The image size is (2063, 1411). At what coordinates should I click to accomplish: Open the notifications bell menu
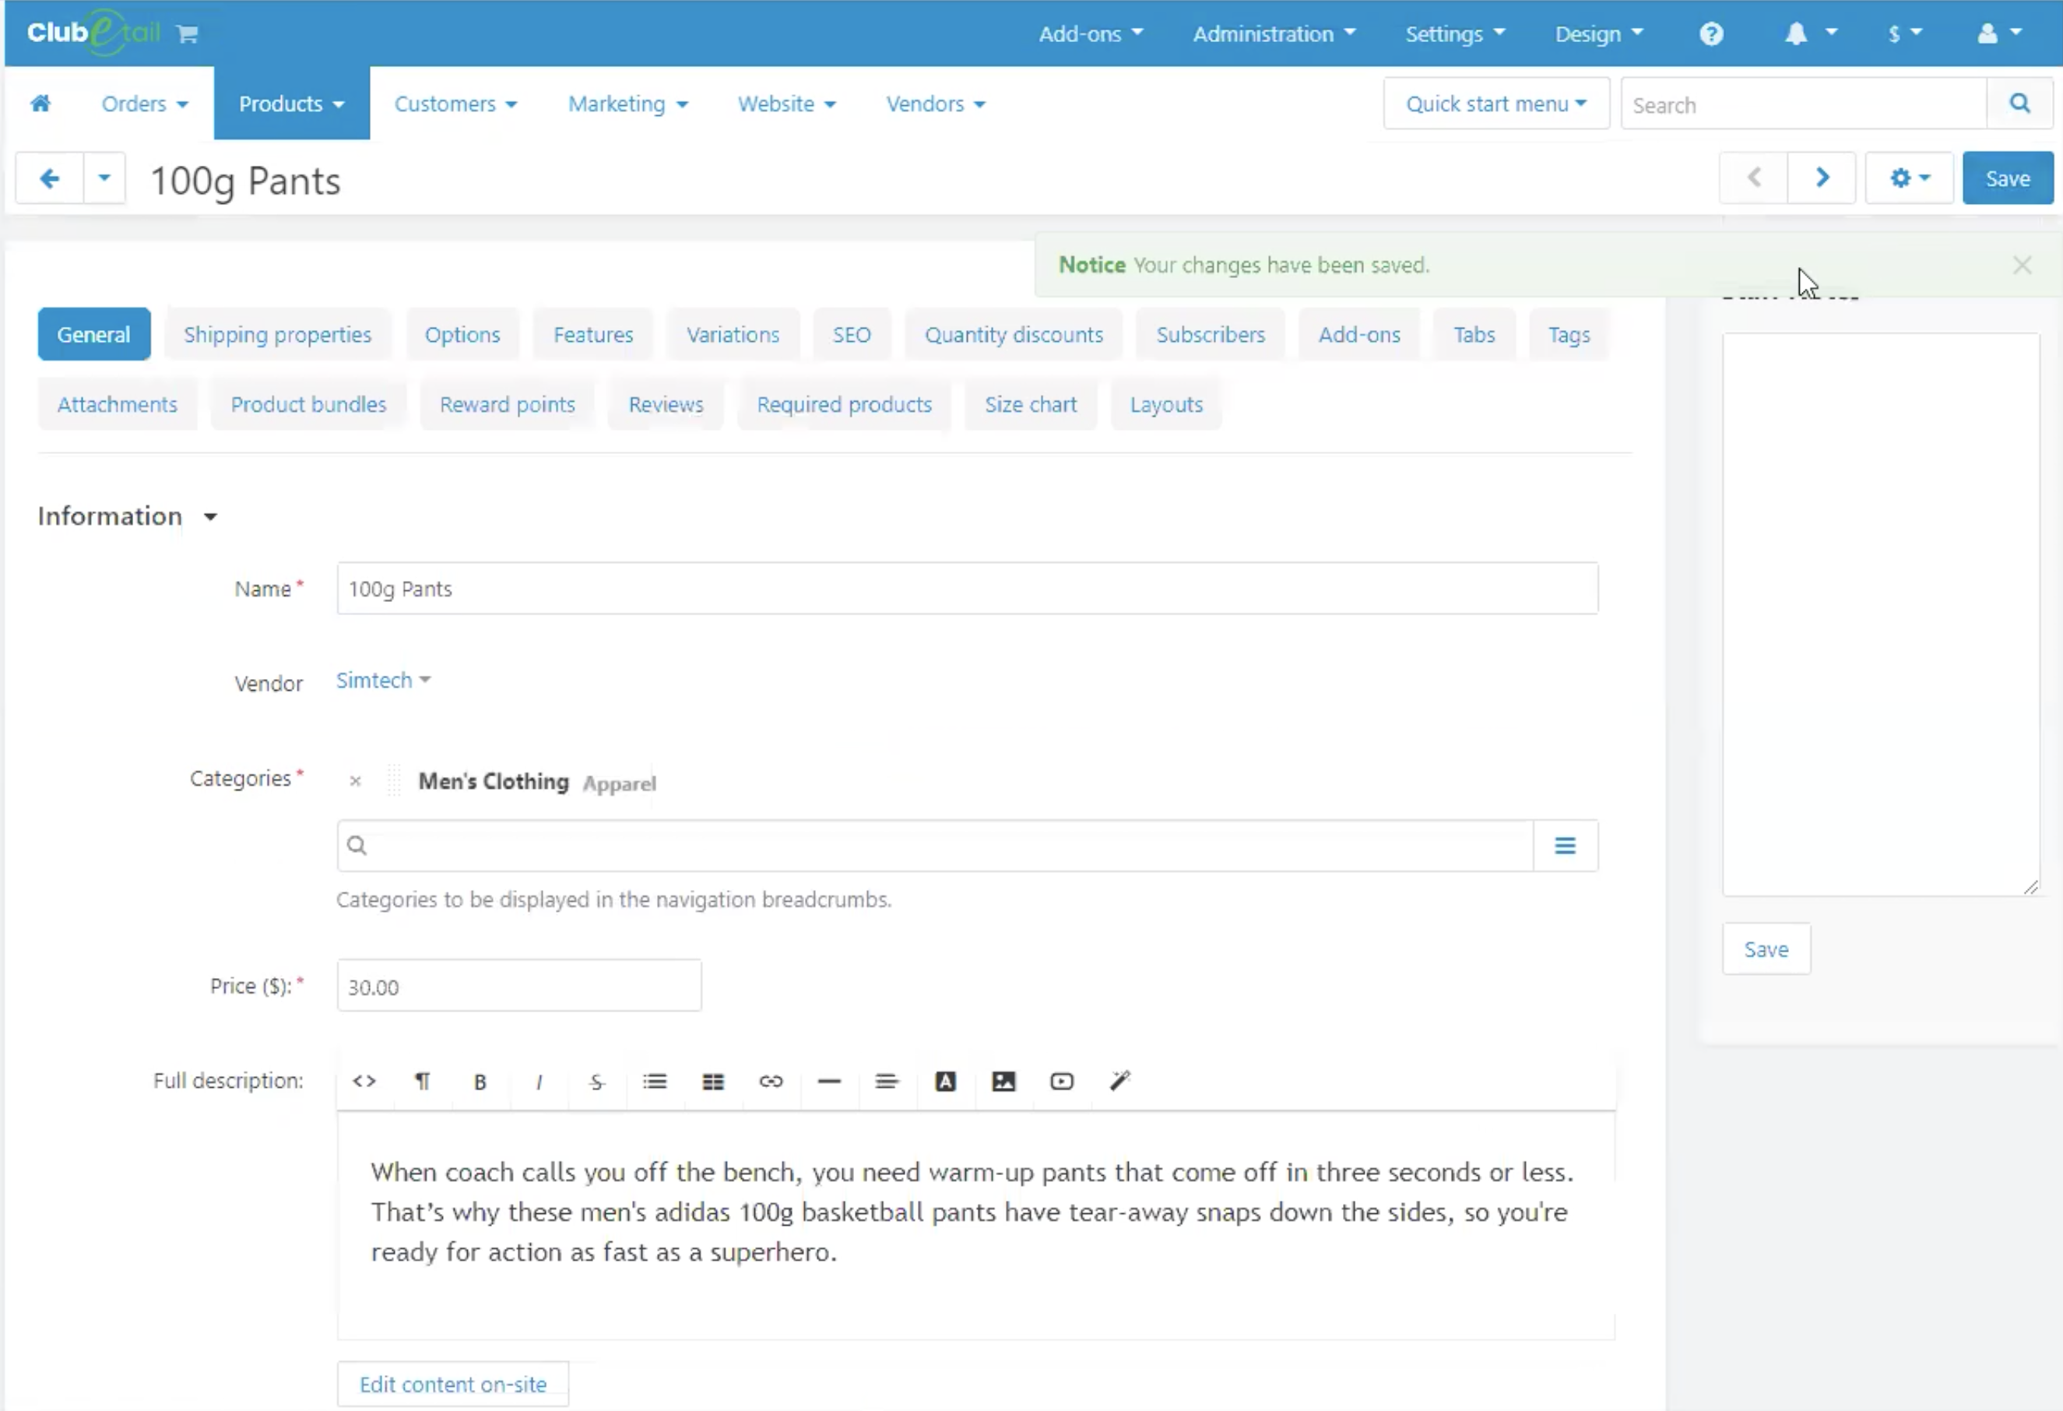pyautogui.click(x=1810, y=33)
